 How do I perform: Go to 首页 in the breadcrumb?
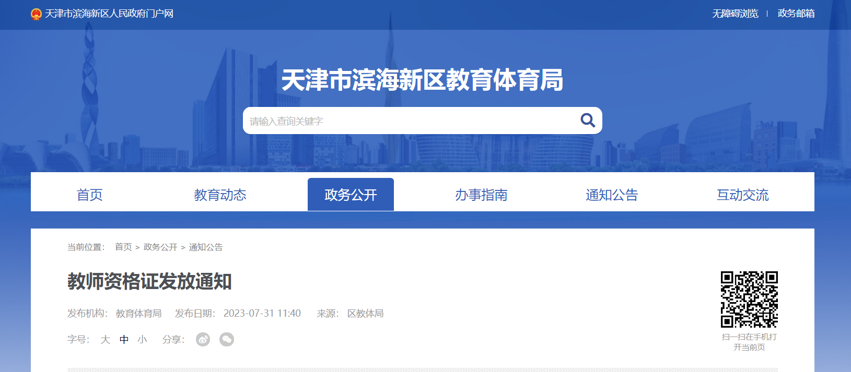[123, 247]
